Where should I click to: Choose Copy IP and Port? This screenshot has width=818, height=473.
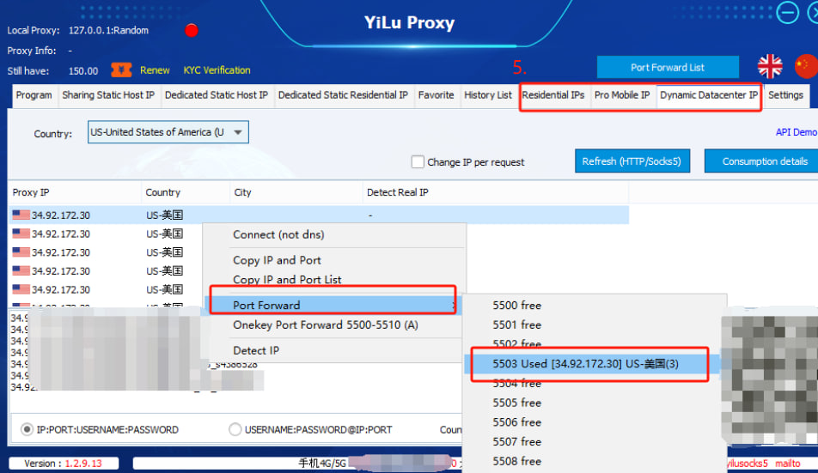pyautogui.click(x=334, y=260)
